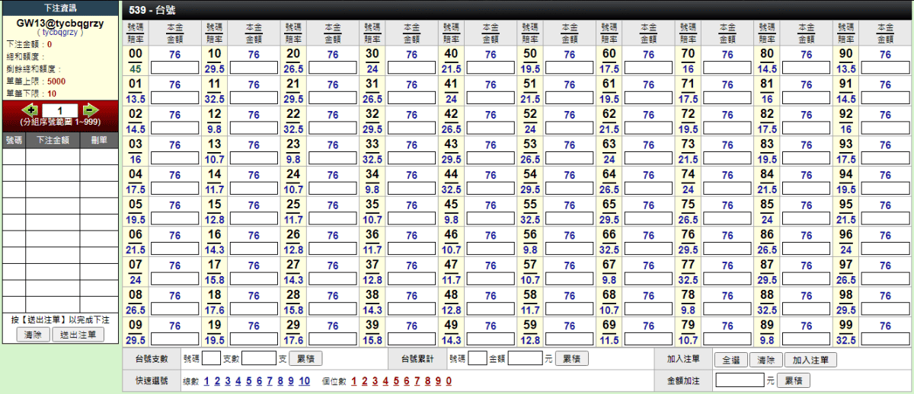Select 個位數 quick pick link 1
This screenshot has width=914, height=394.
(x=355, y=381)
